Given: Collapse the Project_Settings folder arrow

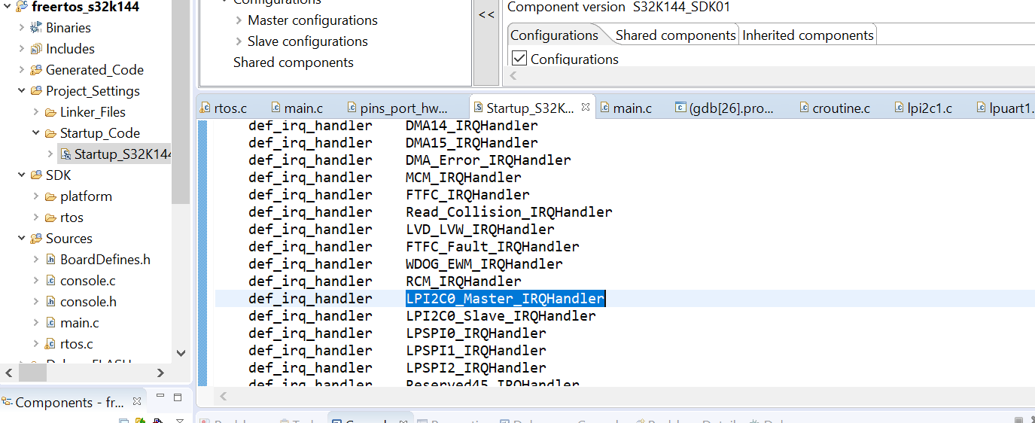Looking at the screenshot, I should 21,91.
